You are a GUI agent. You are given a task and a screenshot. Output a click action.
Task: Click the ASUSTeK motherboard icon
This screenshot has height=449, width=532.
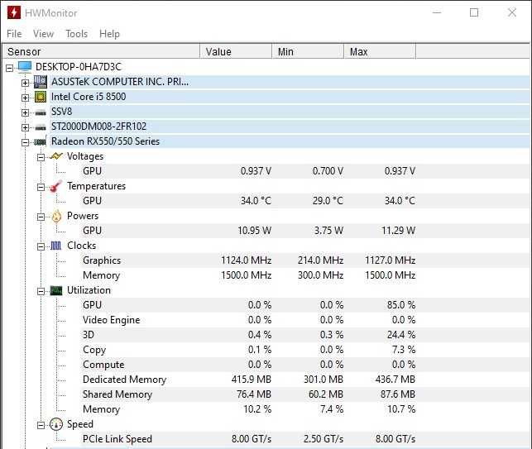(x=41, y=82)
